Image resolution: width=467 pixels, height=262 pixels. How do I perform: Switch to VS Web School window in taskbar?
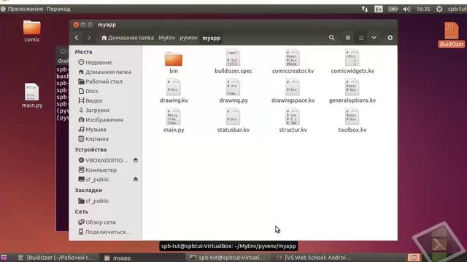[314, 258]
